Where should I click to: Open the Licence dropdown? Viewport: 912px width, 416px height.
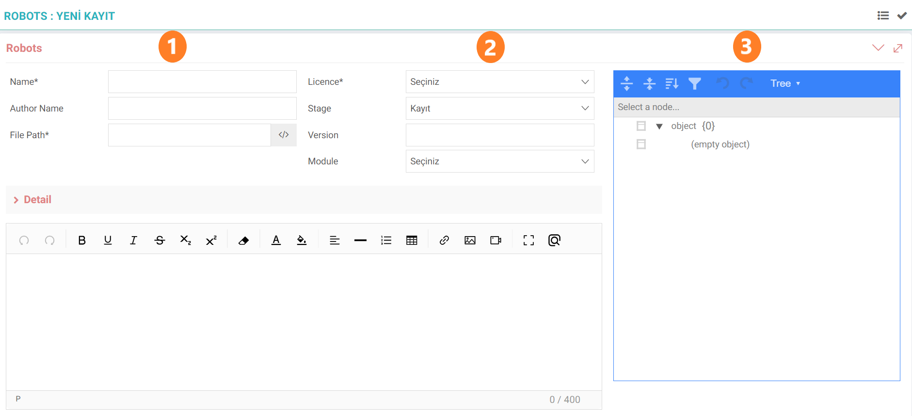tap(499, 82)
